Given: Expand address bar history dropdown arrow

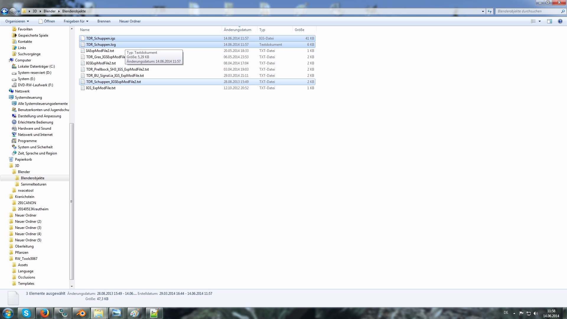Looking at the screenshot, I should pos(483,11).
